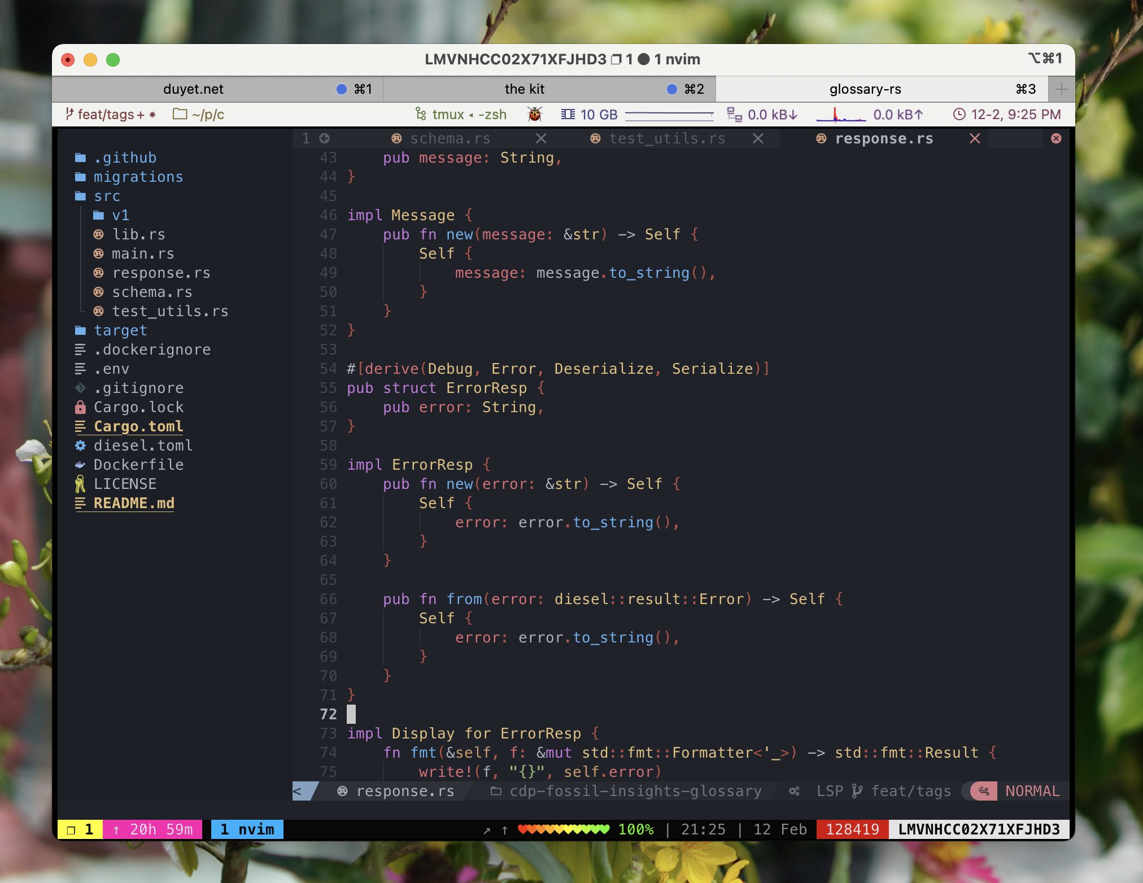
Task: Click the Docker whale icon beside Dockerfile
Action: click(80, 465)
